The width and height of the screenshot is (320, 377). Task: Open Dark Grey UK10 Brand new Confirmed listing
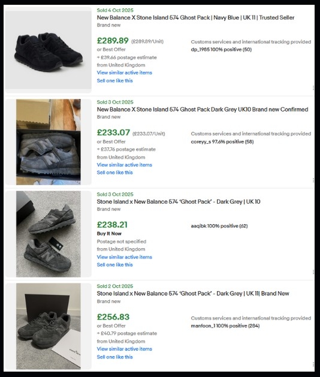[x=203, y=110]
